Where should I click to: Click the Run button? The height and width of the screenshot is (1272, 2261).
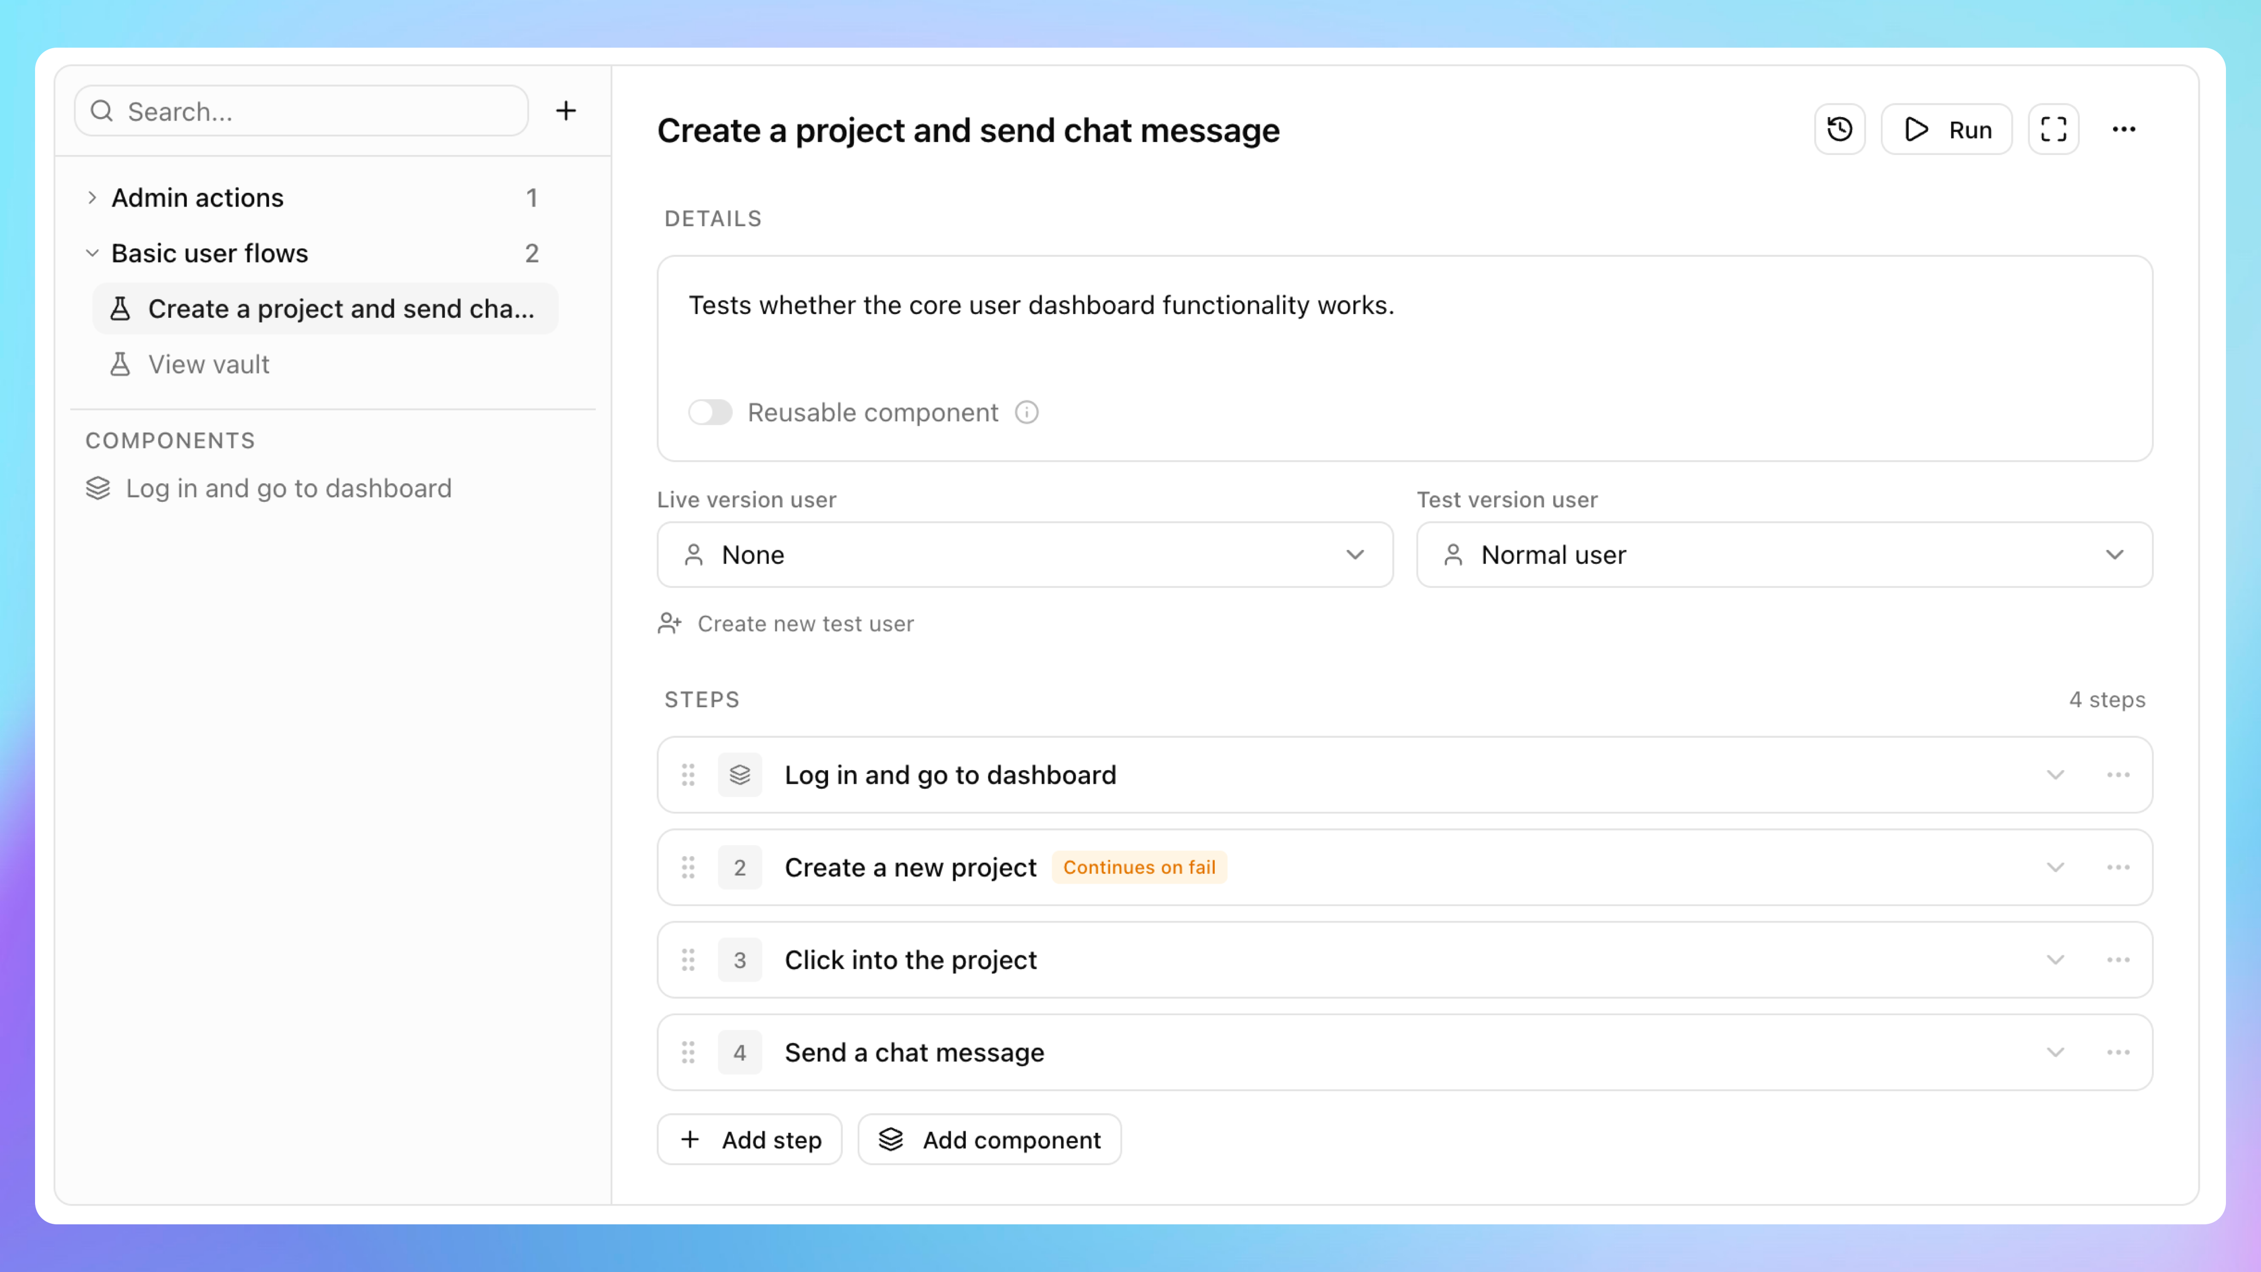click(1946, 130)
